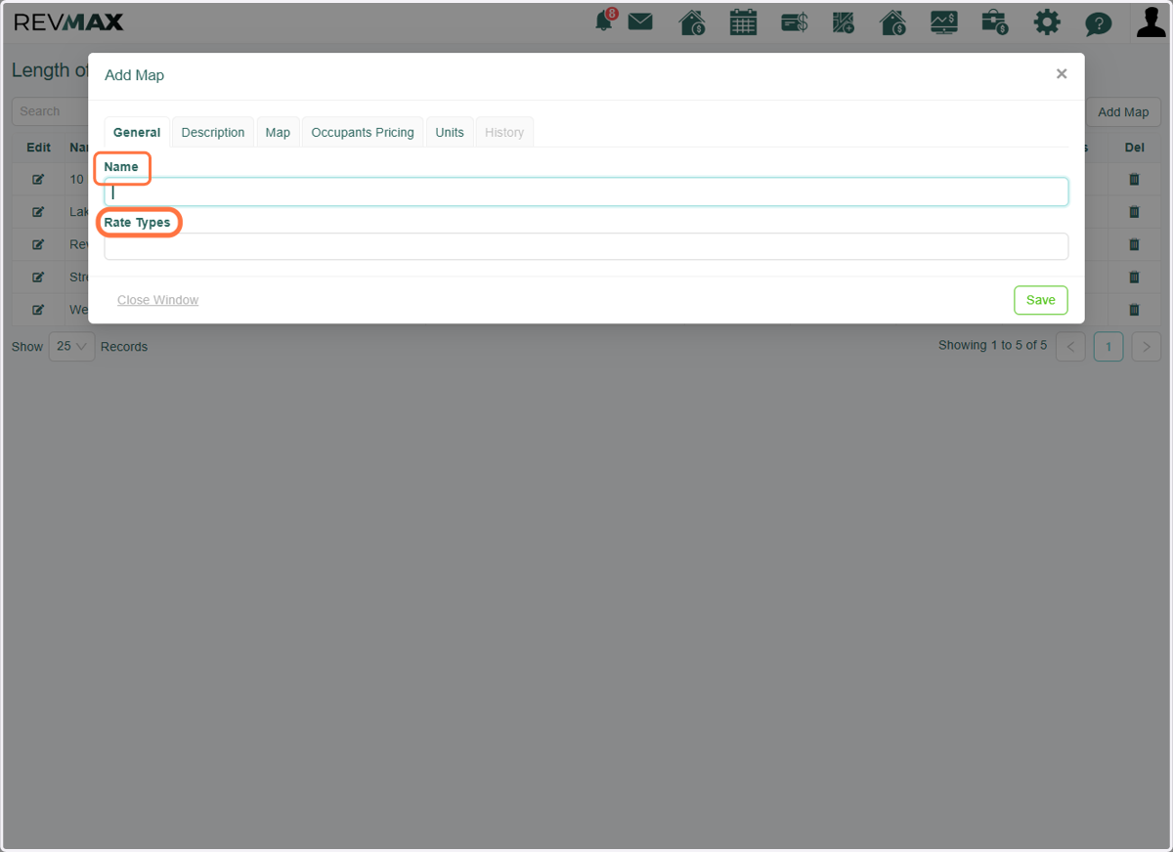
Task: Open the 25 records-per-page dropdown
Action: (x=71, y=347)
